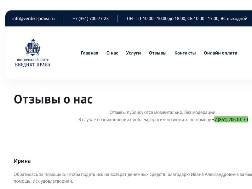Go to the О нас page

coord(112,53)
